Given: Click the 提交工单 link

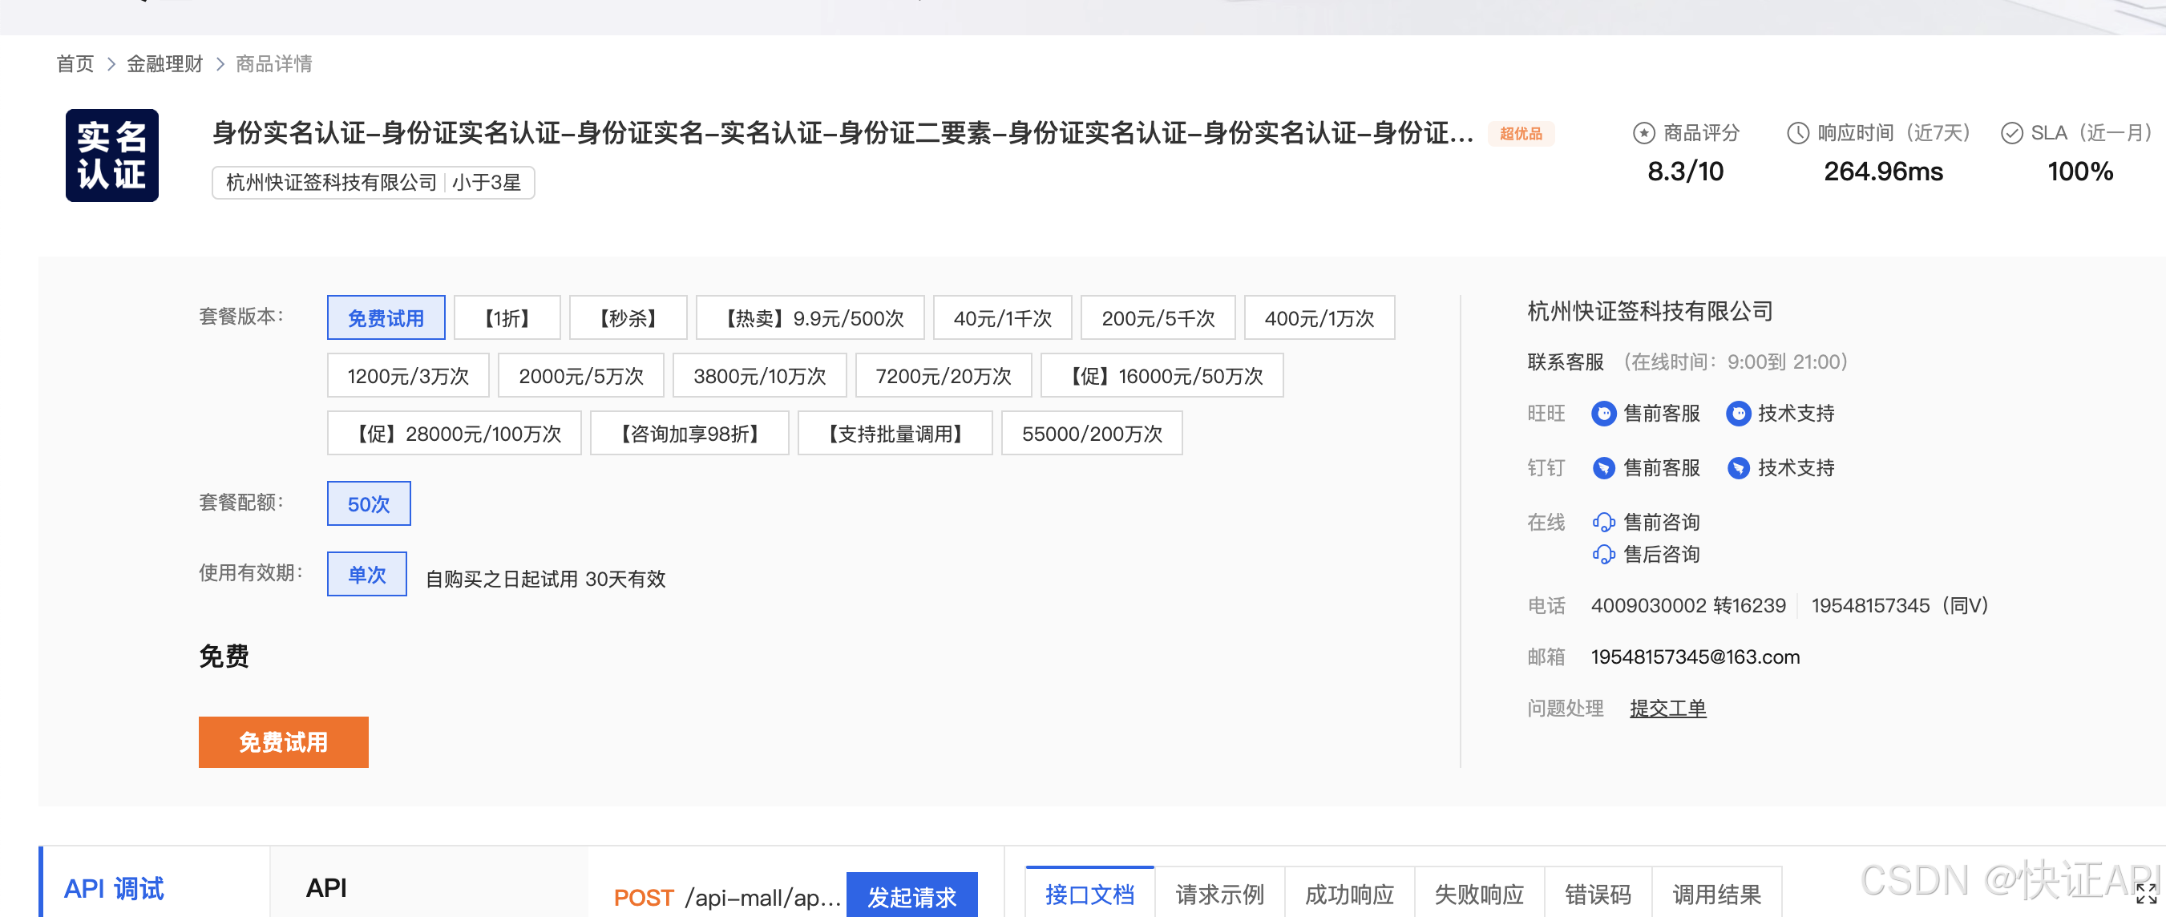Looking at the screenshot, I should 1667,709.
